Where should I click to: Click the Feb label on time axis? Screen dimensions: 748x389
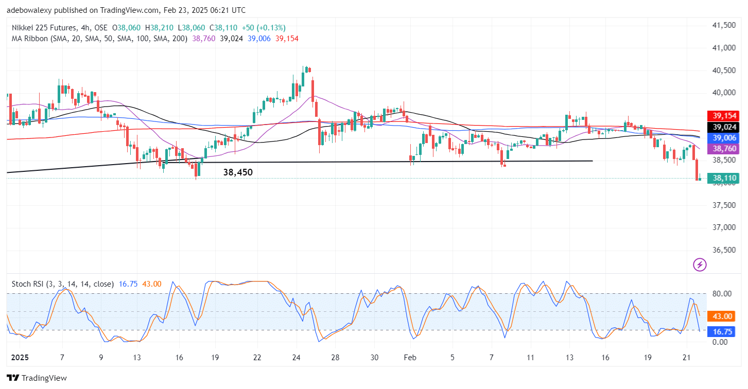(x=410, y=357)
